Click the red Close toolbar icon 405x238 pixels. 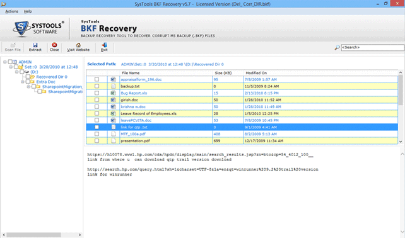[x=54, y=45]
